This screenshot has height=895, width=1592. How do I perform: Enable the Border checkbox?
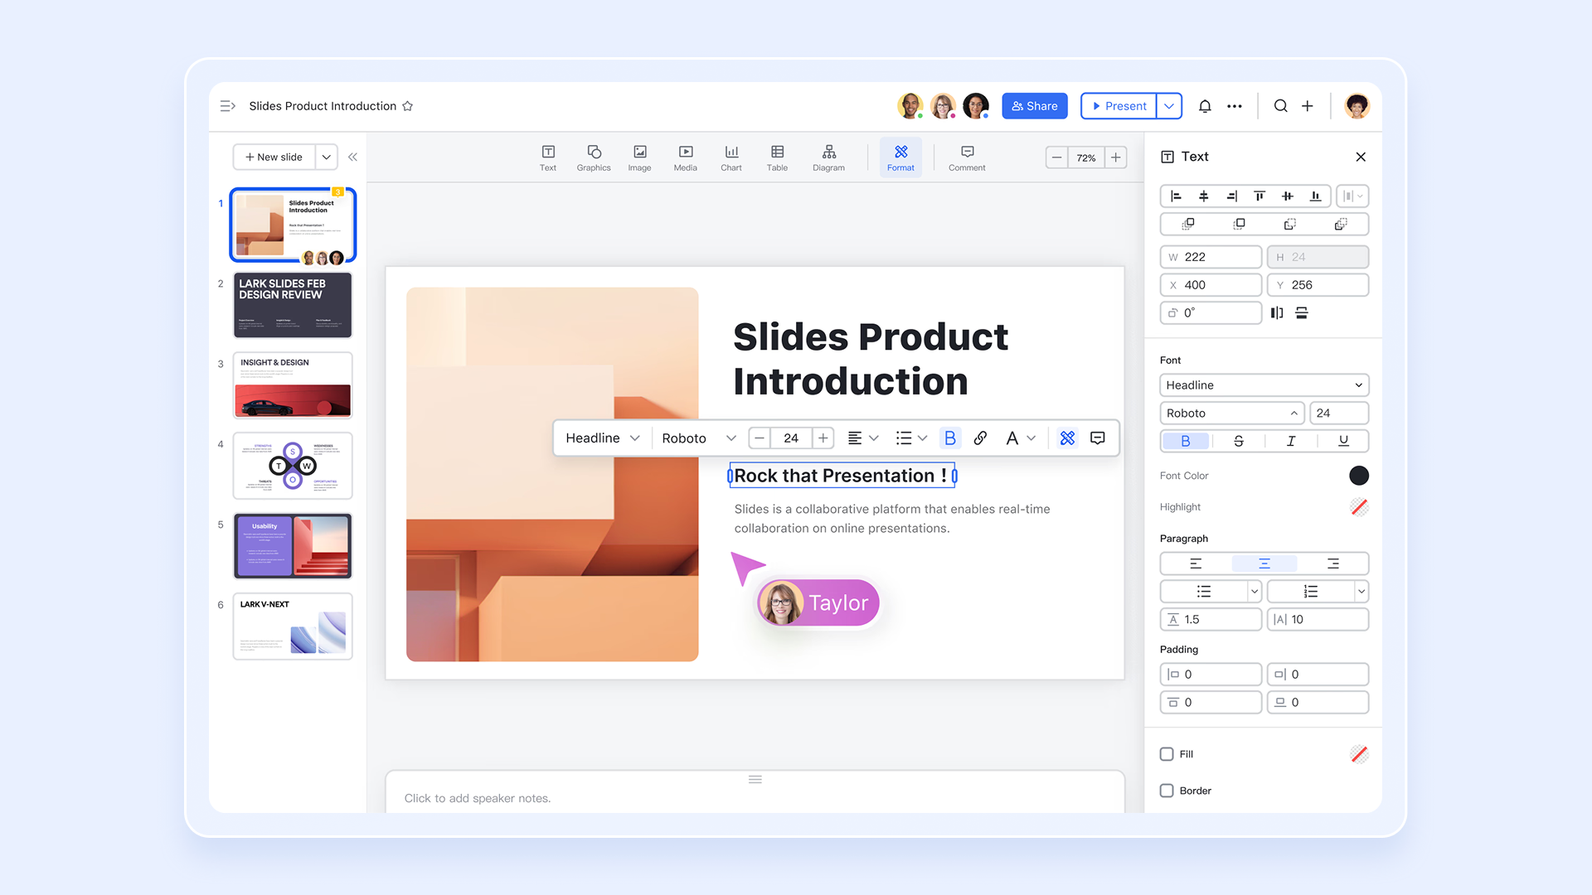tap(1167, 791)
